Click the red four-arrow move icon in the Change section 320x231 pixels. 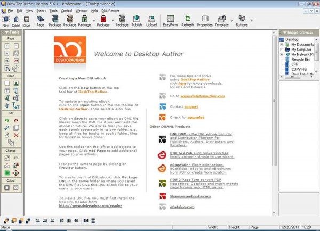pyautogui.click(x=15, y=173)
